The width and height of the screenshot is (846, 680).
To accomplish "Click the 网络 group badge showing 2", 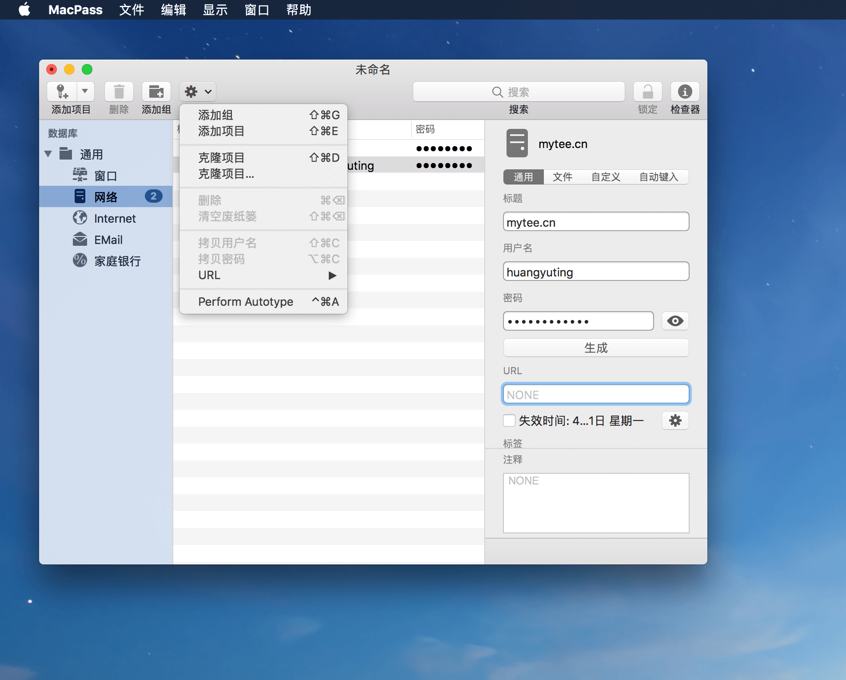I will 153,196.
